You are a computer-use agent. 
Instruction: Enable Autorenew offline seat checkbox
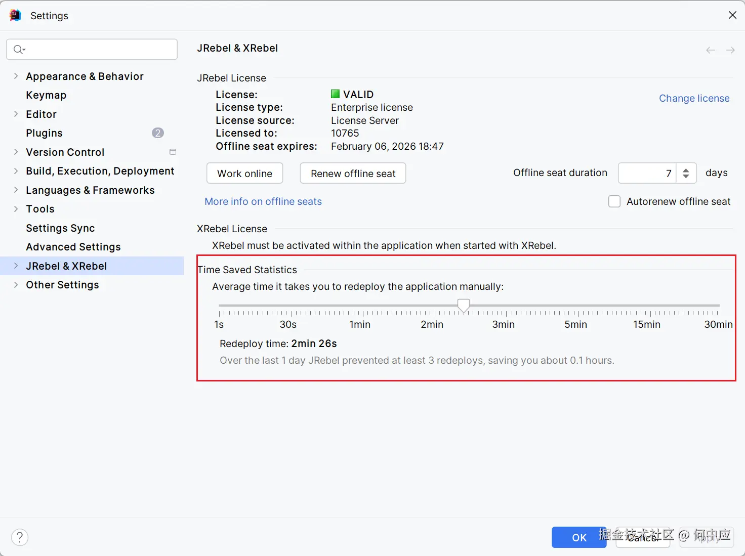pyautogui.click(x=614, y=201)
